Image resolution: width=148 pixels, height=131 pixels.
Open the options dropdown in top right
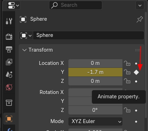click(x=140, y=5)
